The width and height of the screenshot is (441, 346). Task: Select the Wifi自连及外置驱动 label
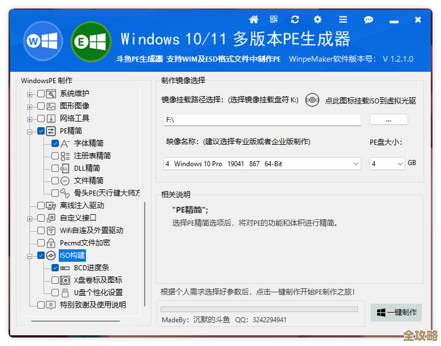[x=92, y=231]
